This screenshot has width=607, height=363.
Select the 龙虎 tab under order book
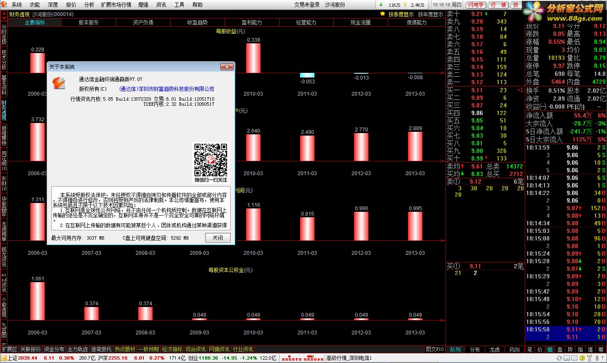coord(495,350)
